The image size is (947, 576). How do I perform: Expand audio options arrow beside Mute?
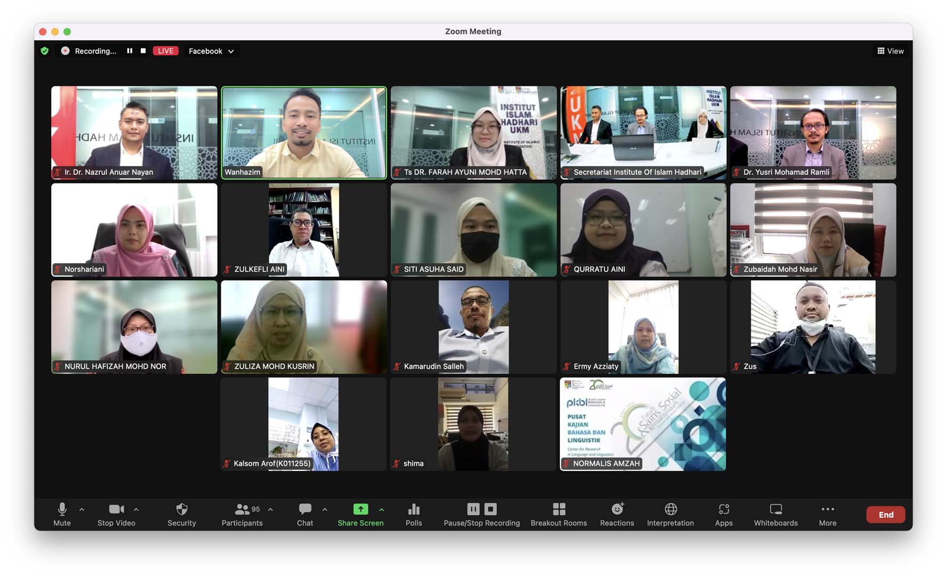[82, 509]
